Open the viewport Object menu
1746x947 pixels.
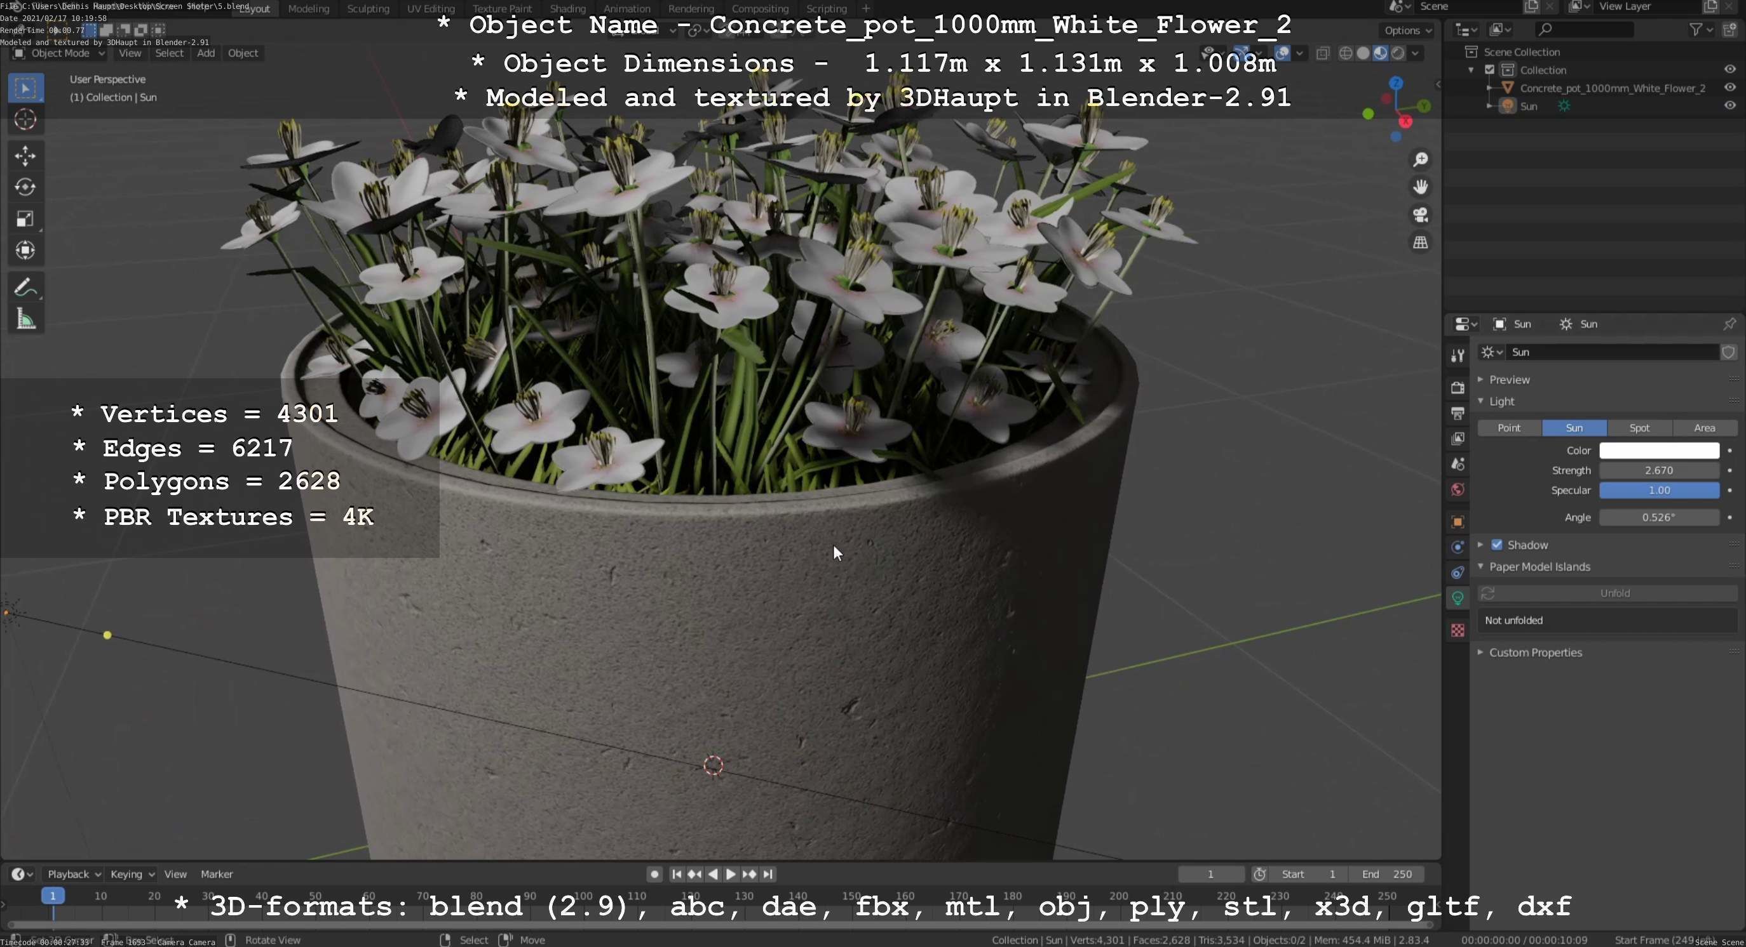pos(243,53)
